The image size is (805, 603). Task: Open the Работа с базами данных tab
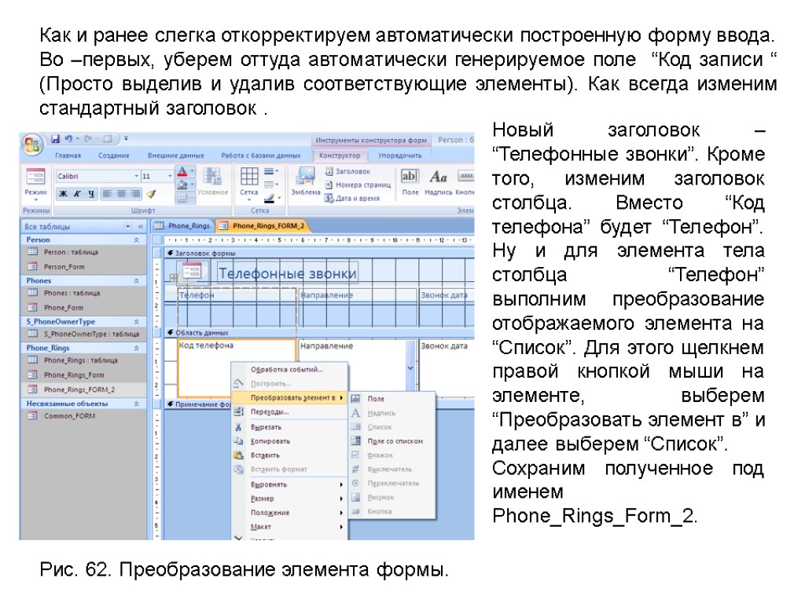point(260,155)
